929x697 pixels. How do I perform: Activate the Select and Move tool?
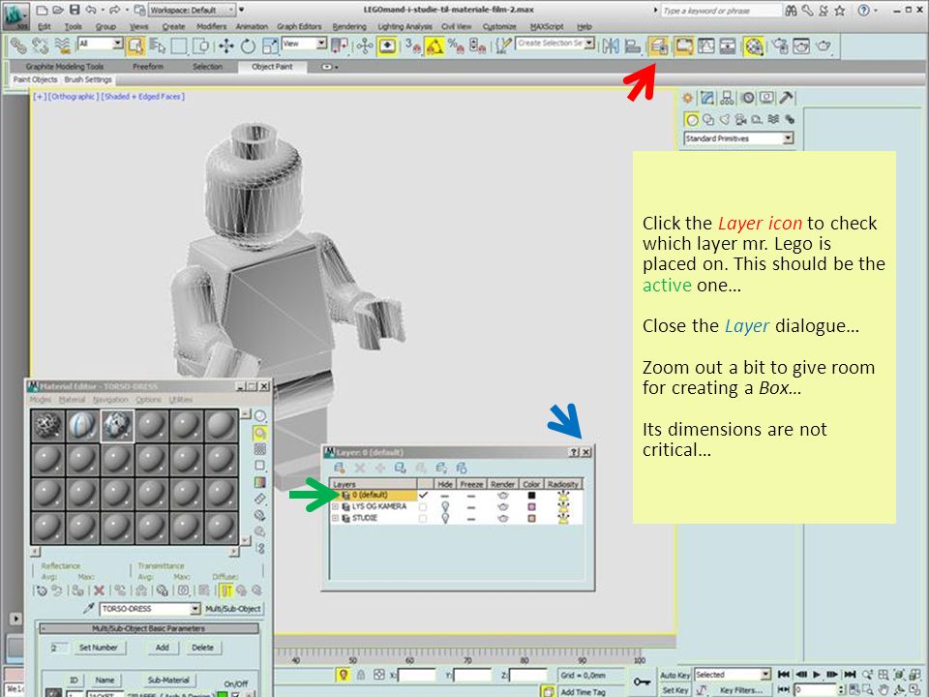click(225, 45)
